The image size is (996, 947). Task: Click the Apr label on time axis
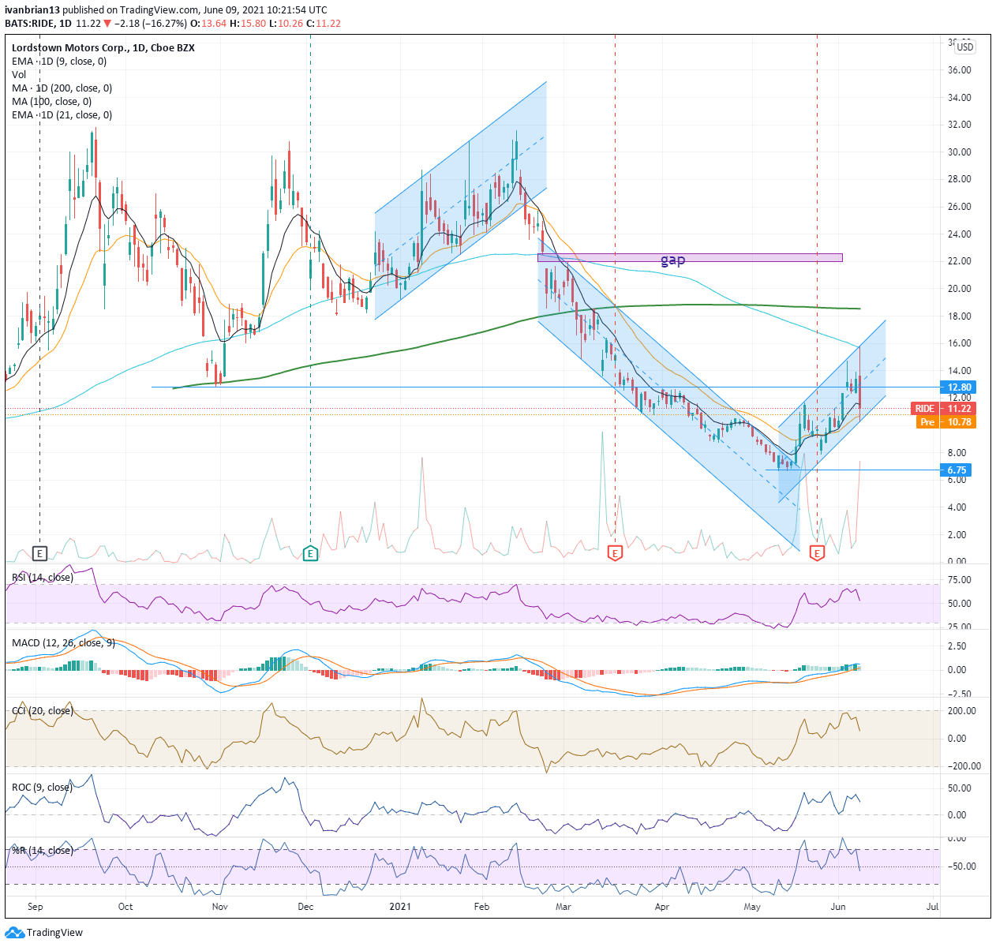(661, 907)
